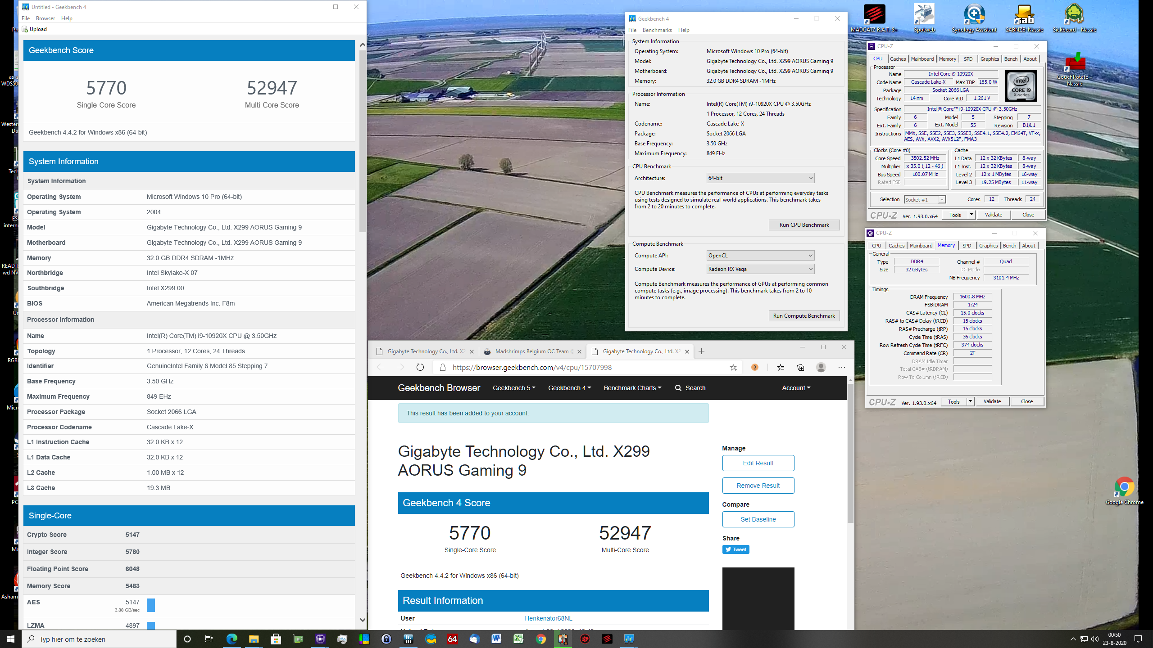1153x648 pixels.
Task: Click the Search link in Geekbench Browser
Action: coord(690,388)
